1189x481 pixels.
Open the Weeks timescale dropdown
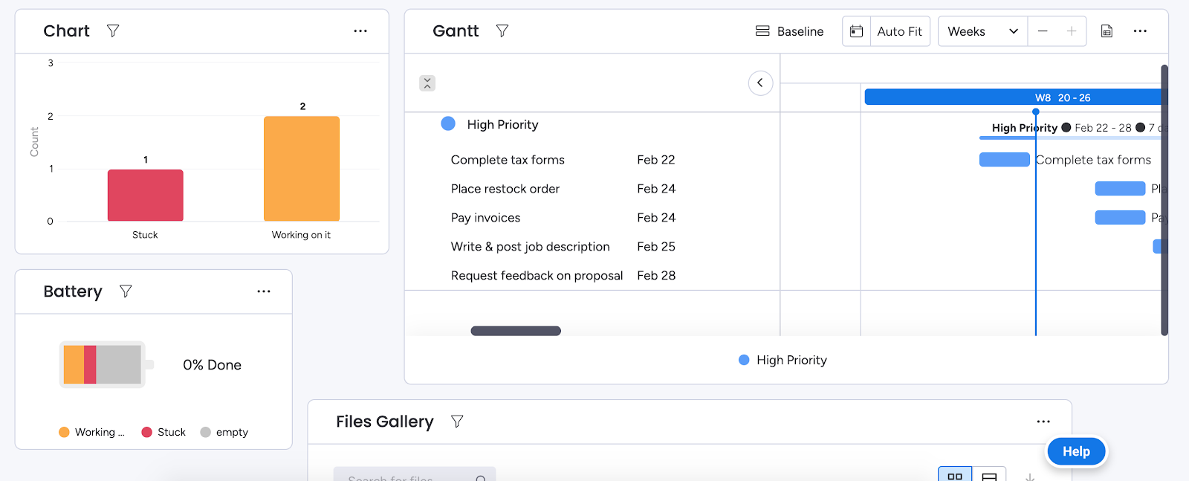(x=982, y=31)
